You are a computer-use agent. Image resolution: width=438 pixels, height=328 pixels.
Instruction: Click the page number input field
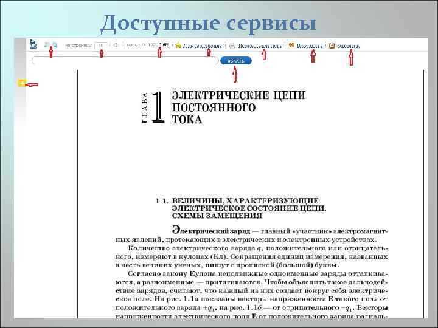(100, 45)
